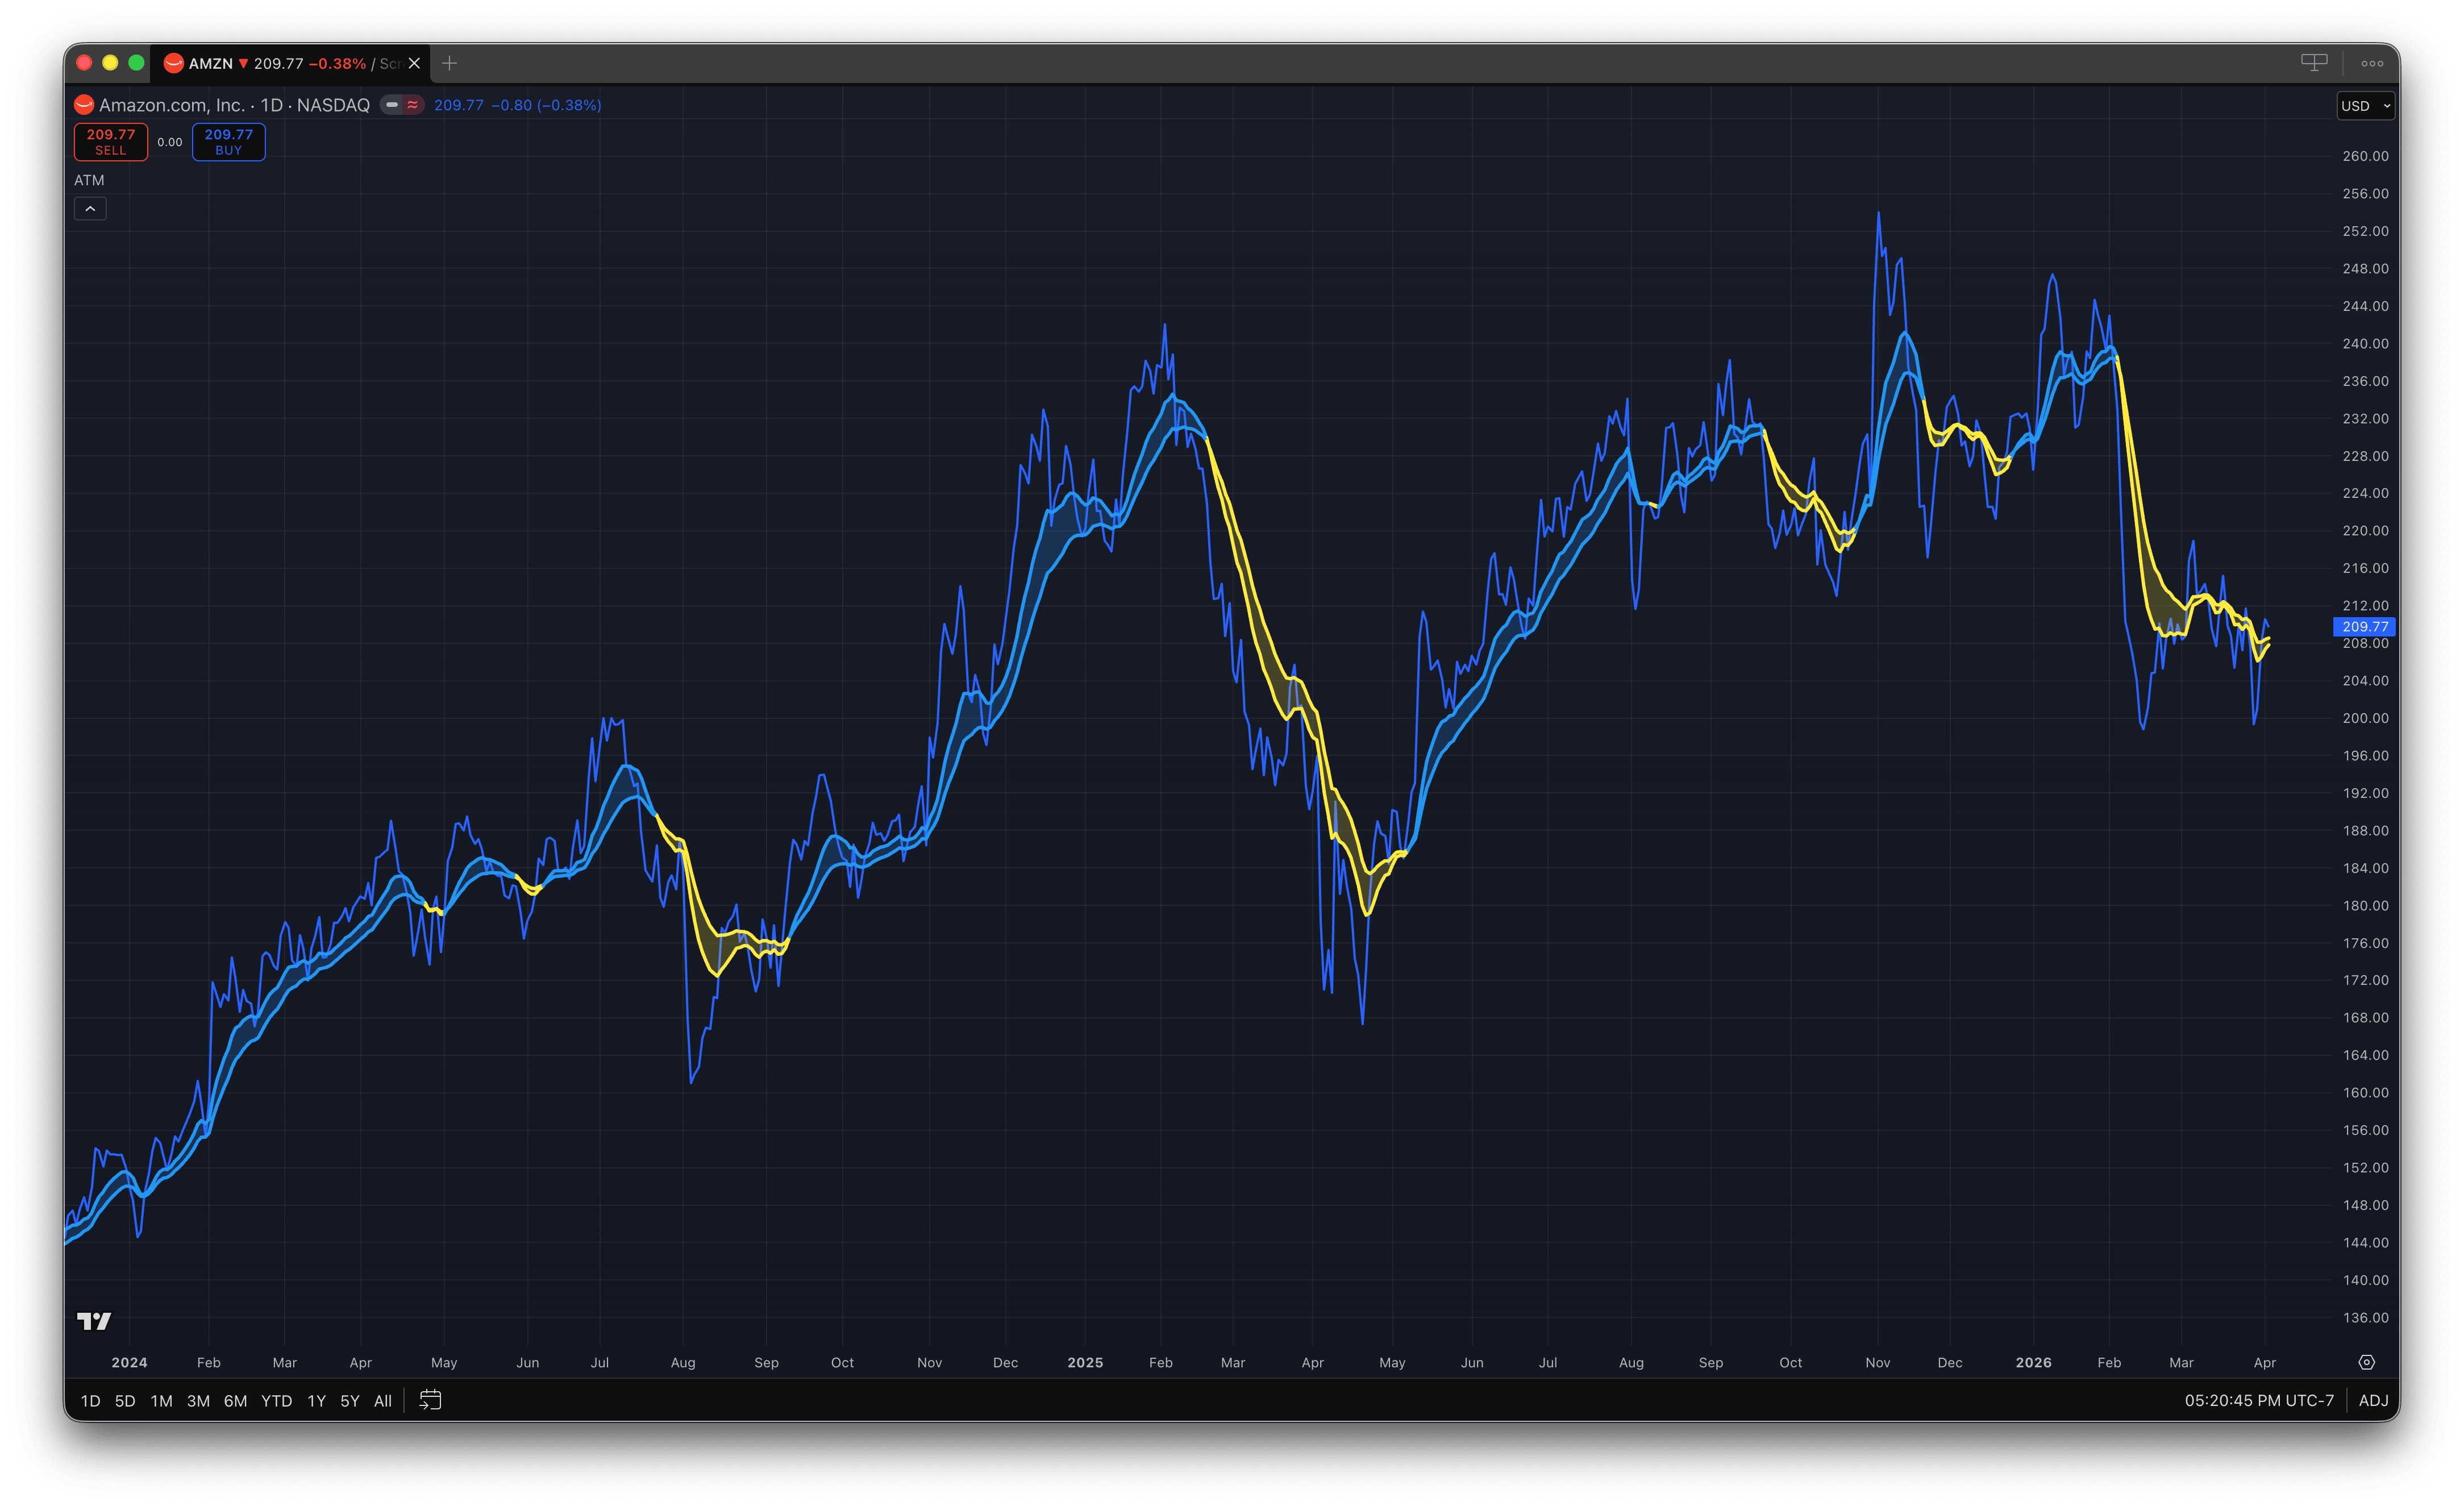Screen dimensions: 2464x1506
Task: Select the AMZN 209.77 tab
Action: [290, 63]
